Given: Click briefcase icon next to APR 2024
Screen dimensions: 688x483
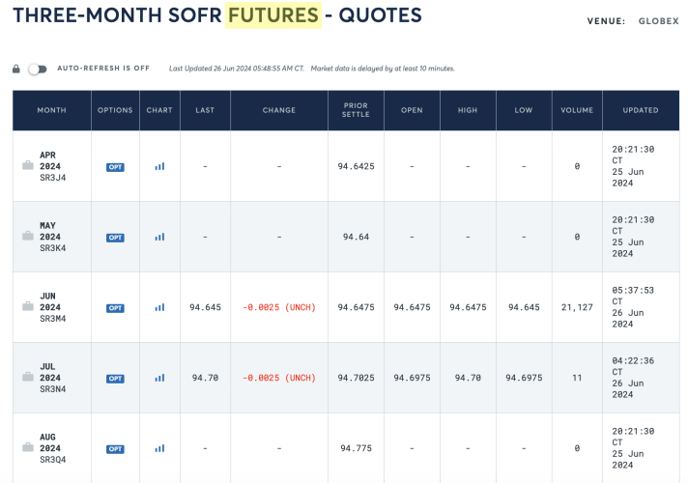Looking at the screenshot, I should tap(28, 165).
